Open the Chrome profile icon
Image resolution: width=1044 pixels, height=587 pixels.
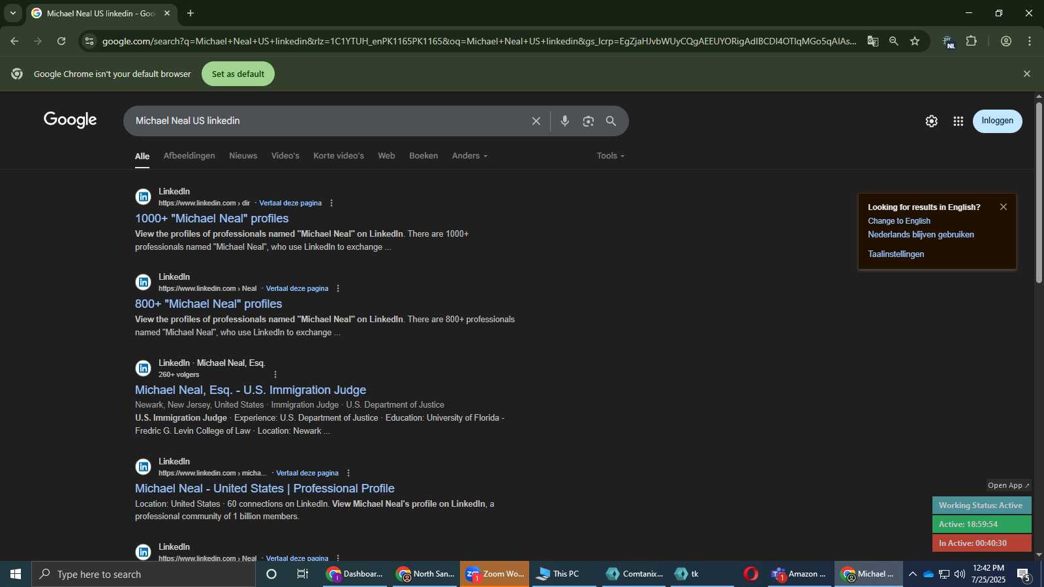(x=1006, y=41)
